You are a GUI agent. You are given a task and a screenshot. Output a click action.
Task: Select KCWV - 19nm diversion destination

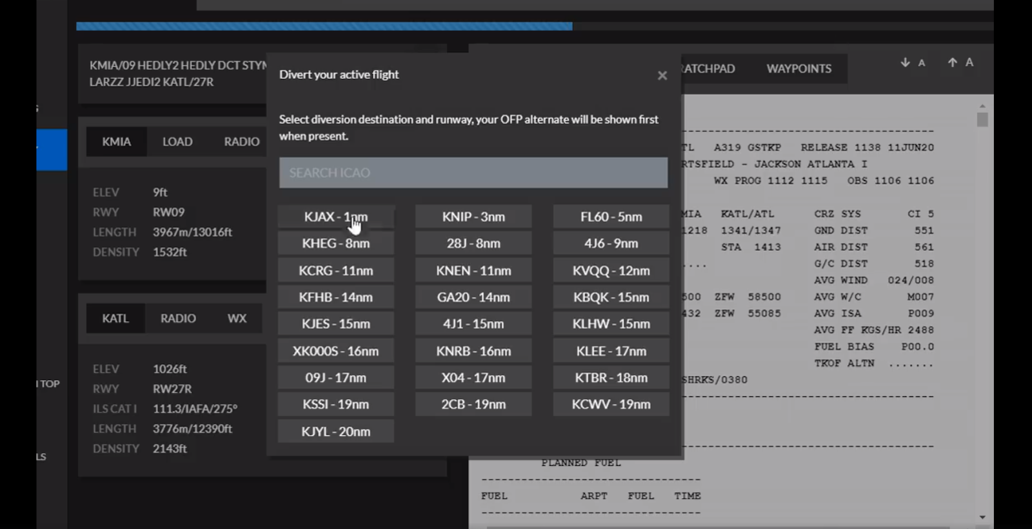coord(611,404)
